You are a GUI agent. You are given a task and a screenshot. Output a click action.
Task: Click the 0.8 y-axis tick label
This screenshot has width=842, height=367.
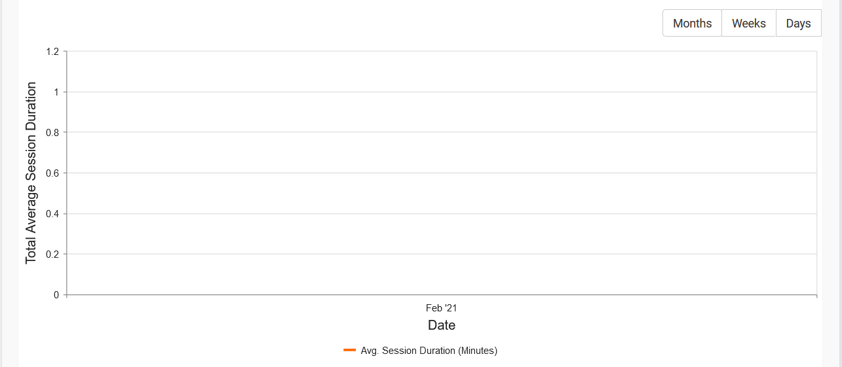click(x=52, y=133)
